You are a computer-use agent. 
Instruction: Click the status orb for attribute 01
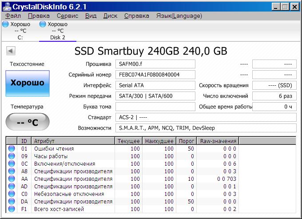[12, 148]
